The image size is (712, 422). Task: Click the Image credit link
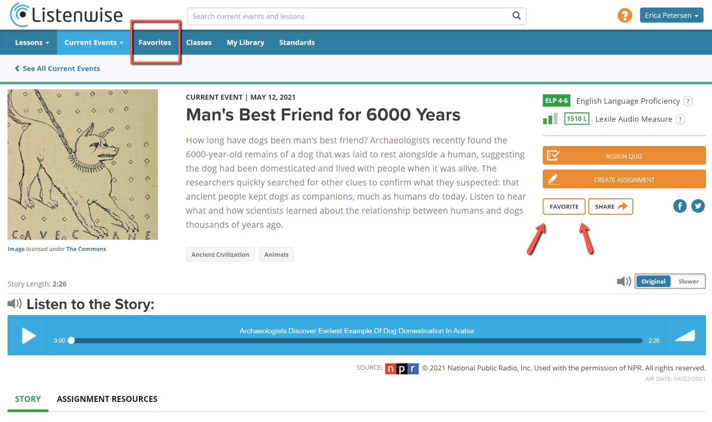[16, 249]
